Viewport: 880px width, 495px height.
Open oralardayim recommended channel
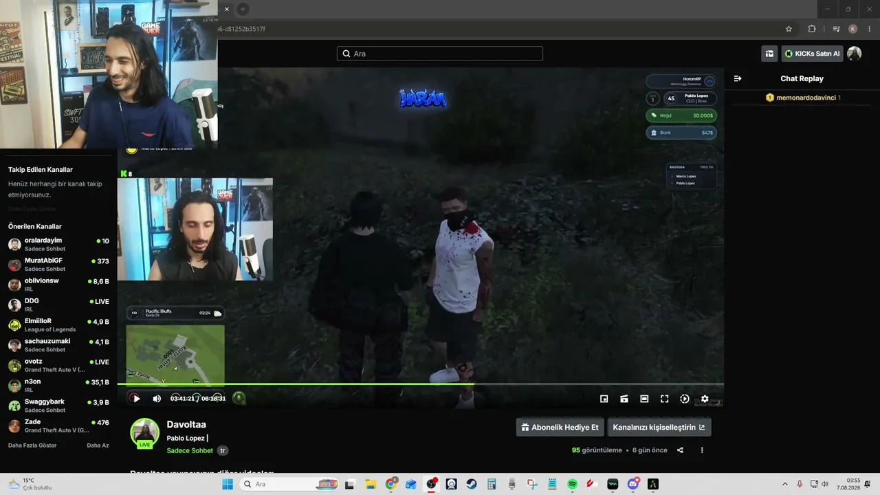pyautogui.click(x=58, y=244)
